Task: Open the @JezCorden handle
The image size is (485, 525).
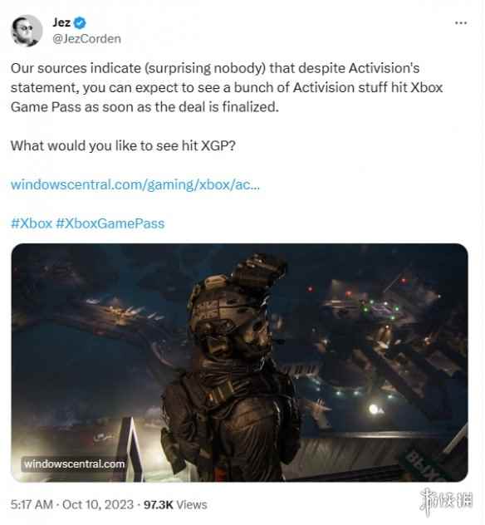Action: point(86,39)
